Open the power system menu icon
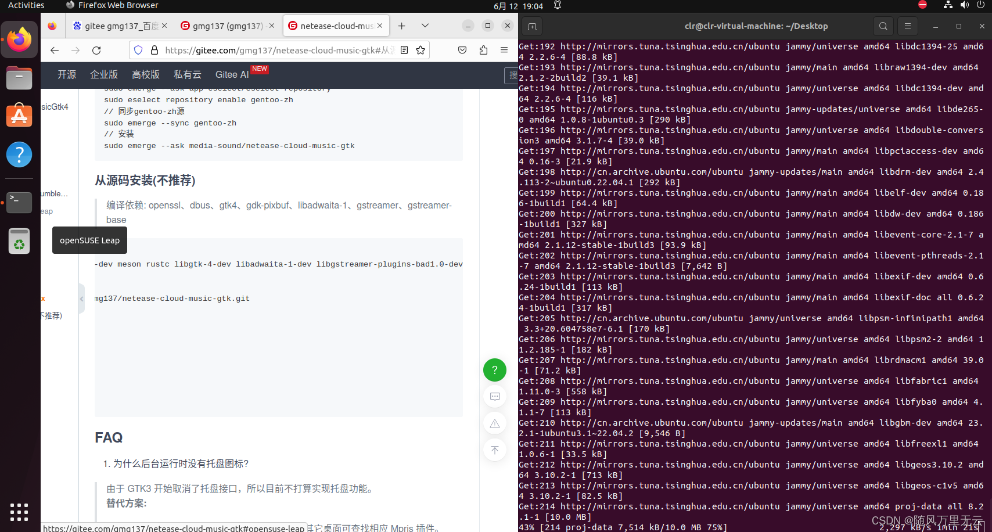 pos(981,5)
